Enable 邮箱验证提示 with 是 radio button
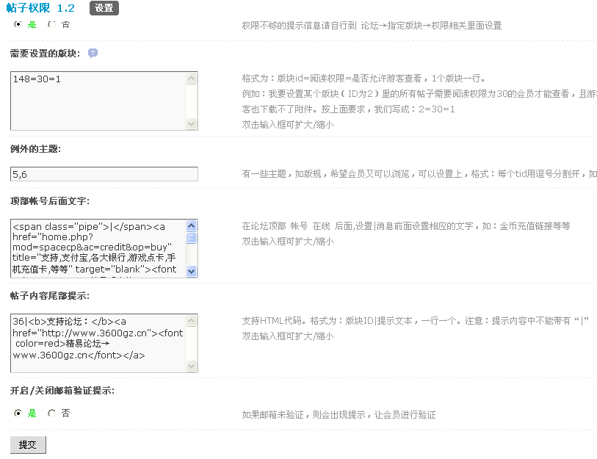Image resolution: width=597 pixels, height=459 pixels. point(18,413)
